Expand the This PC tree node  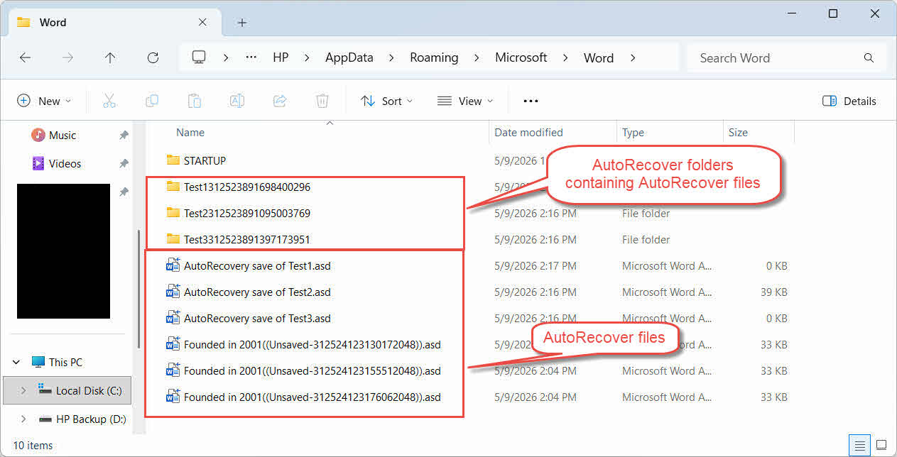pos(16,362)
